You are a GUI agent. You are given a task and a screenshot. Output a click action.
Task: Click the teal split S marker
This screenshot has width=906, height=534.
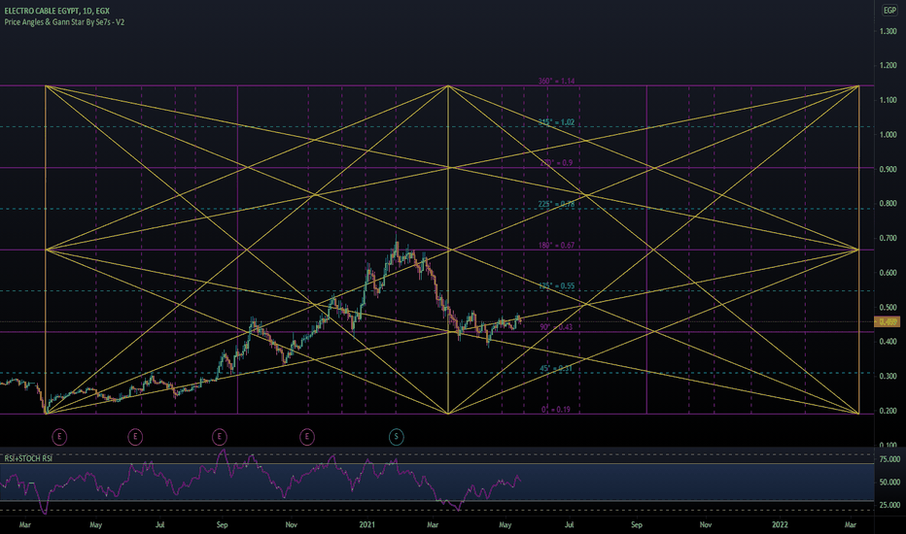(397, 437)
